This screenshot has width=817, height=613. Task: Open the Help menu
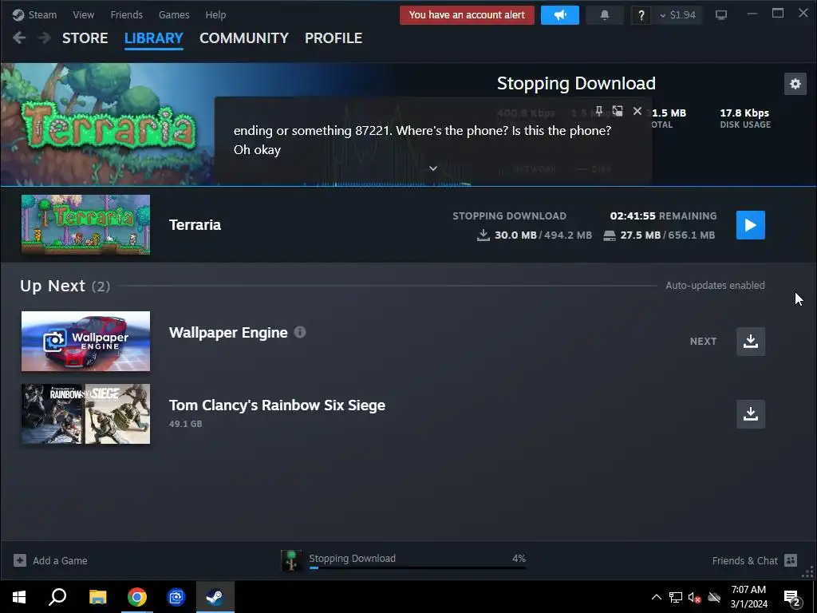coord(215,14)
